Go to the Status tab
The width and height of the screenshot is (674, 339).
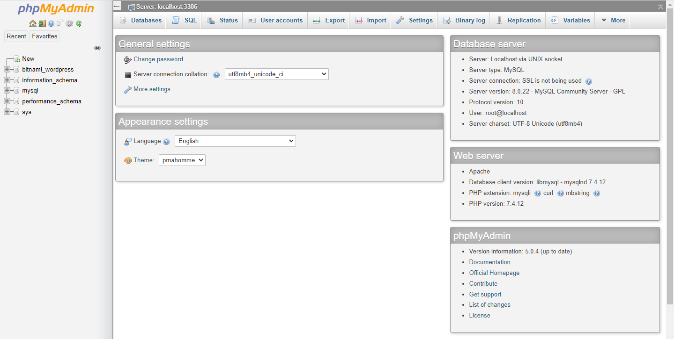click(x=222, y=21)
